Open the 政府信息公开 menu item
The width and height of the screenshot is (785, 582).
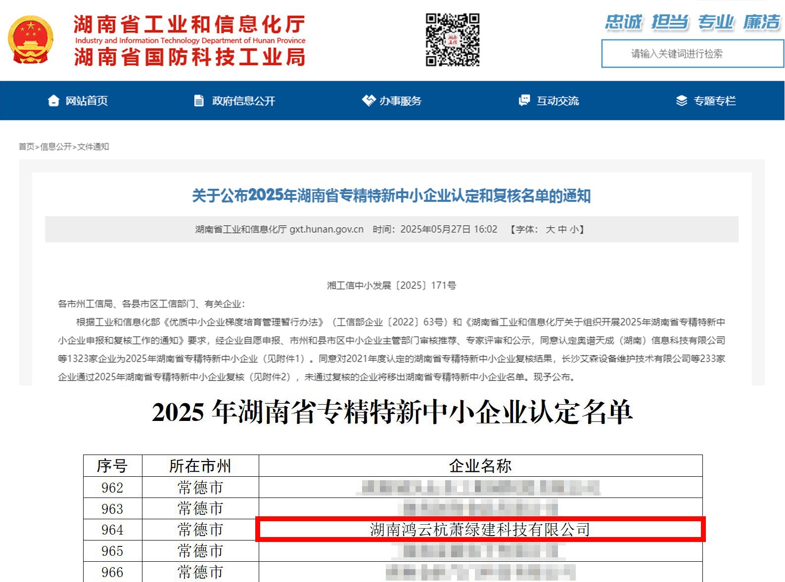click(243, 101)
